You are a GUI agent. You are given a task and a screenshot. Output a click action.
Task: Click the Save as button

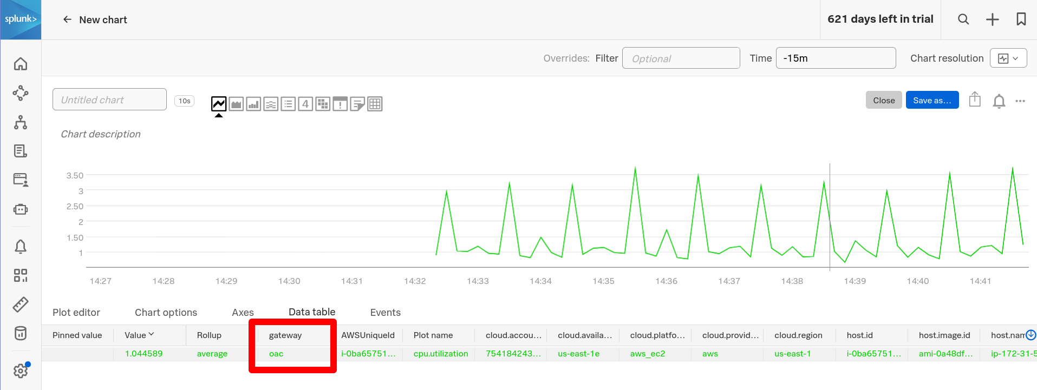coord(932,100)
